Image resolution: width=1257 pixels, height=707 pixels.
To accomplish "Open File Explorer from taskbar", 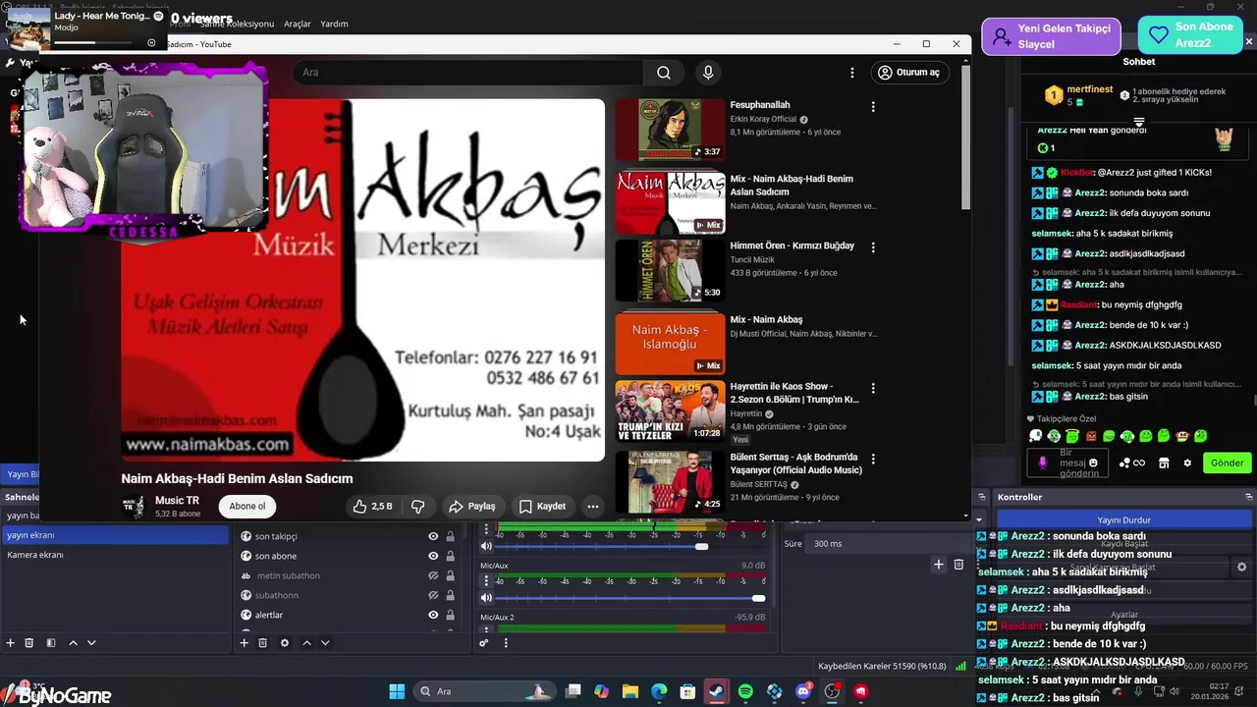I will pyautogui.click(x=630, y=691).
